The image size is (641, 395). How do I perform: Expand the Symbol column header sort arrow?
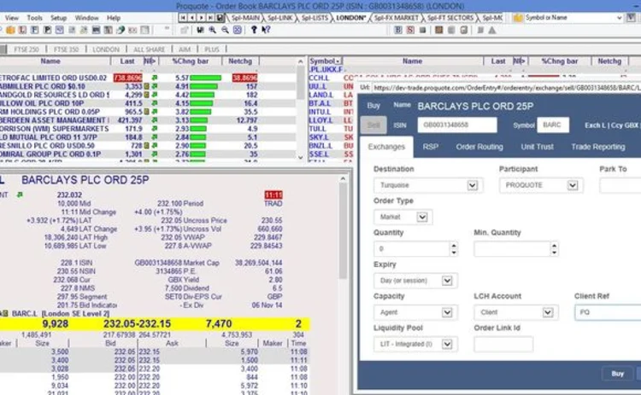tap(338, 61)
